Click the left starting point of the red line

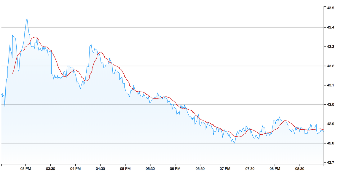(x=12, y=73)
